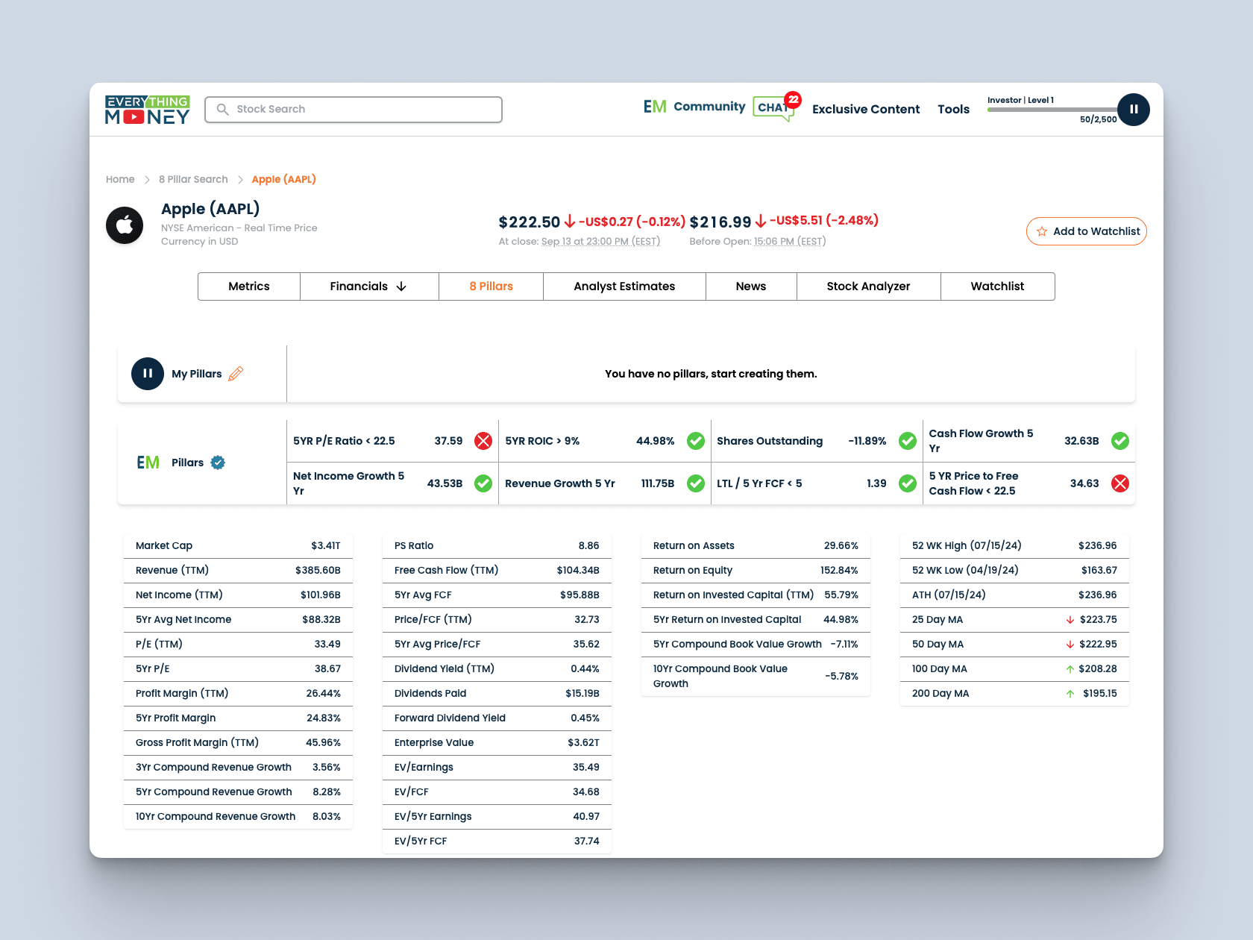Open the Tools menu
The width and height of the screenshot is (1253, 940).
pos(953,109)
